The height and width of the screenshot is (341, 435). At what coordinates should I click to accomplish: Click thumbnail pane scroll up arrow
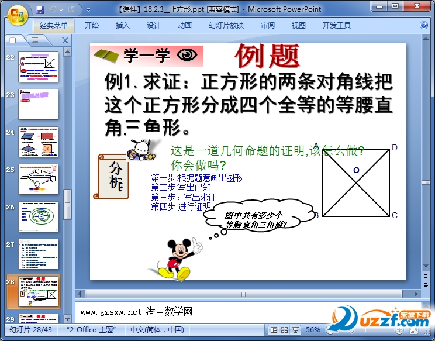(x=67, y=52)
